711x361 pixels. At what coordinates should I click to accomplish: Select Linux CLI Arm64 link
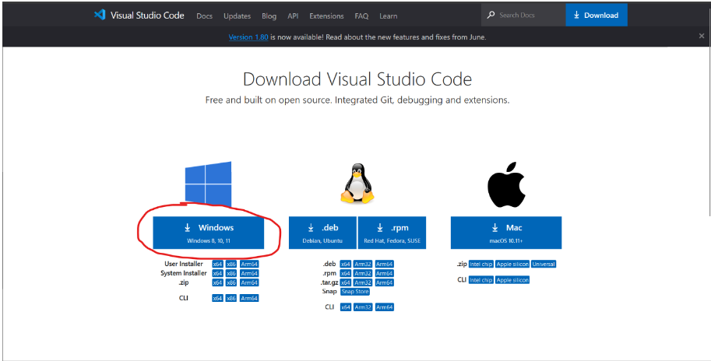[x=384, y=307]
